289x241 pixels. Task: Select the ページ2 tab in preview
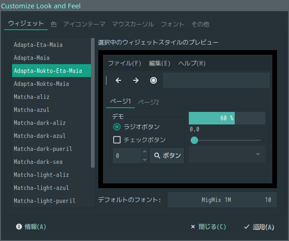[148, 102]
